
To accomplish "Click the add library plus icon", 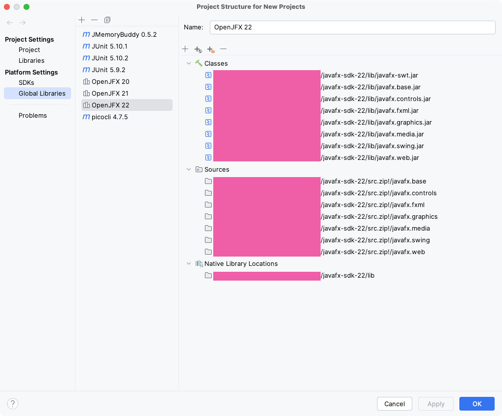I will (x=82, y=20).
